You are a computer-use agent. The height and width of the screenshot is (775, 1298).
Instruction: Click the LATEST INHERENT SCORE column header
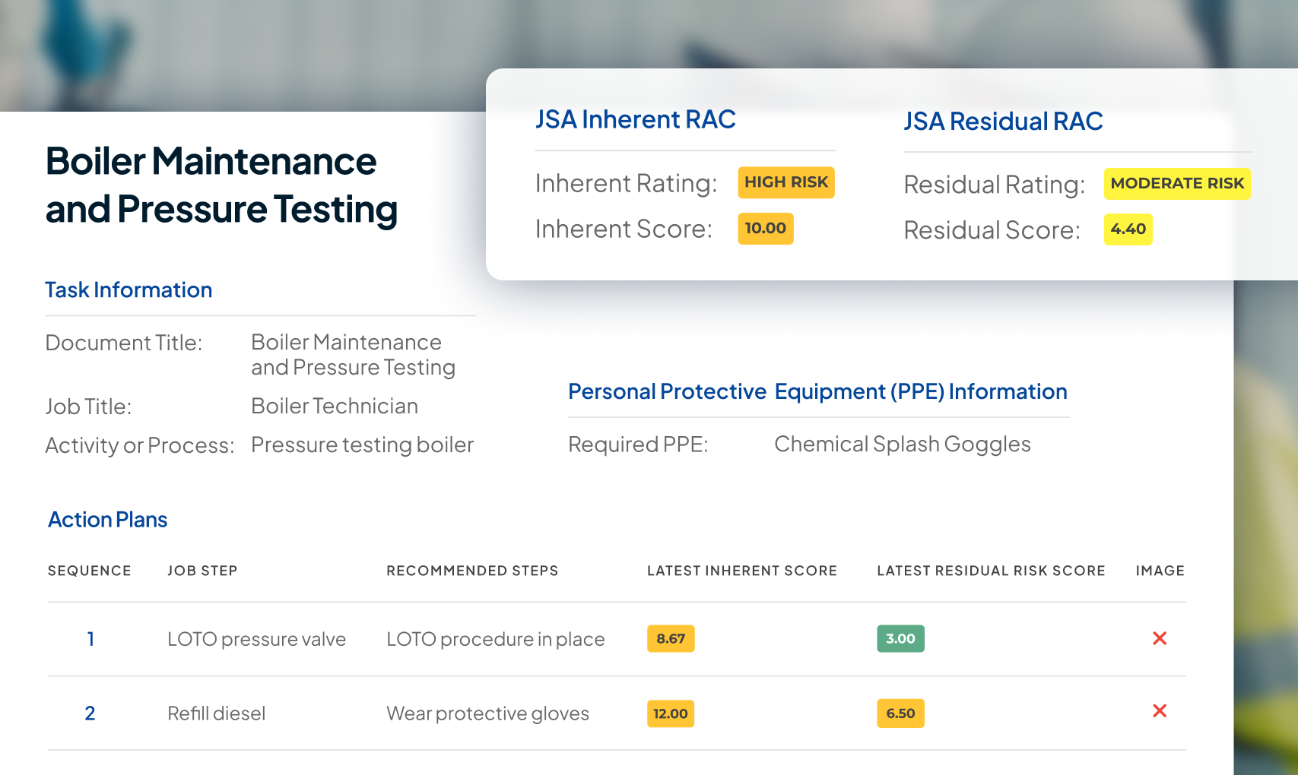[741, 571]
